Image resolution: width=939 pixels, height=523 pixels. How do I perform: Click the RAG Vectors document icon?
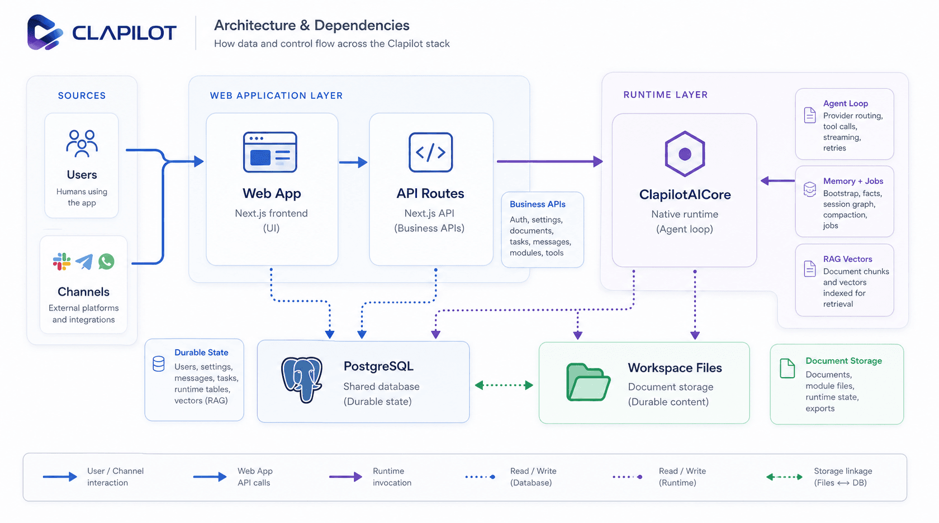click(x=810, y=269)
